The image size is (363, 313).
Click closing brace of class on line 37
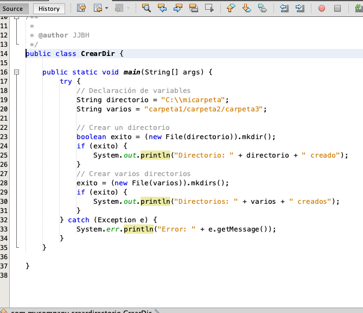pyautogui.click(x=28, y=266)
